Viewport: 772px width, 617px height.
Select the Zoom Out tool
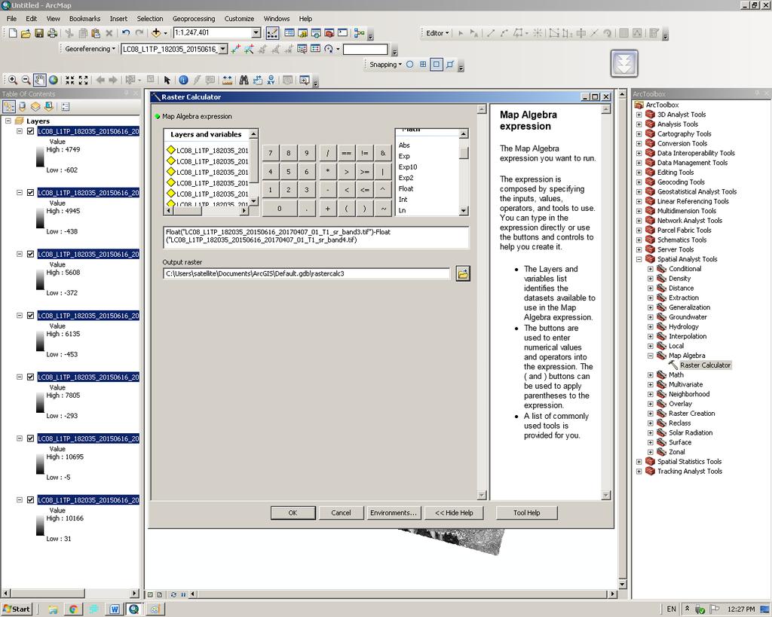pos(26,80)
